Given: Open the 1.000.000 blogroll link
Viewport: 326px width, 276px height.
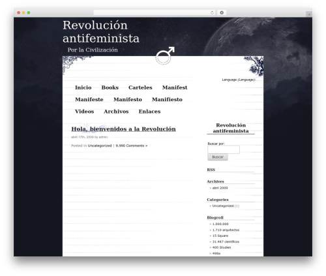Looking at the screenshot, I should point(220,224).
